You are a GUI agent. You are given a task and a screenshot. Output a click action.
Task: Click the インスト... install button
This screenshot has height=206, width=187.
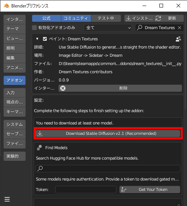coord(139,18)
